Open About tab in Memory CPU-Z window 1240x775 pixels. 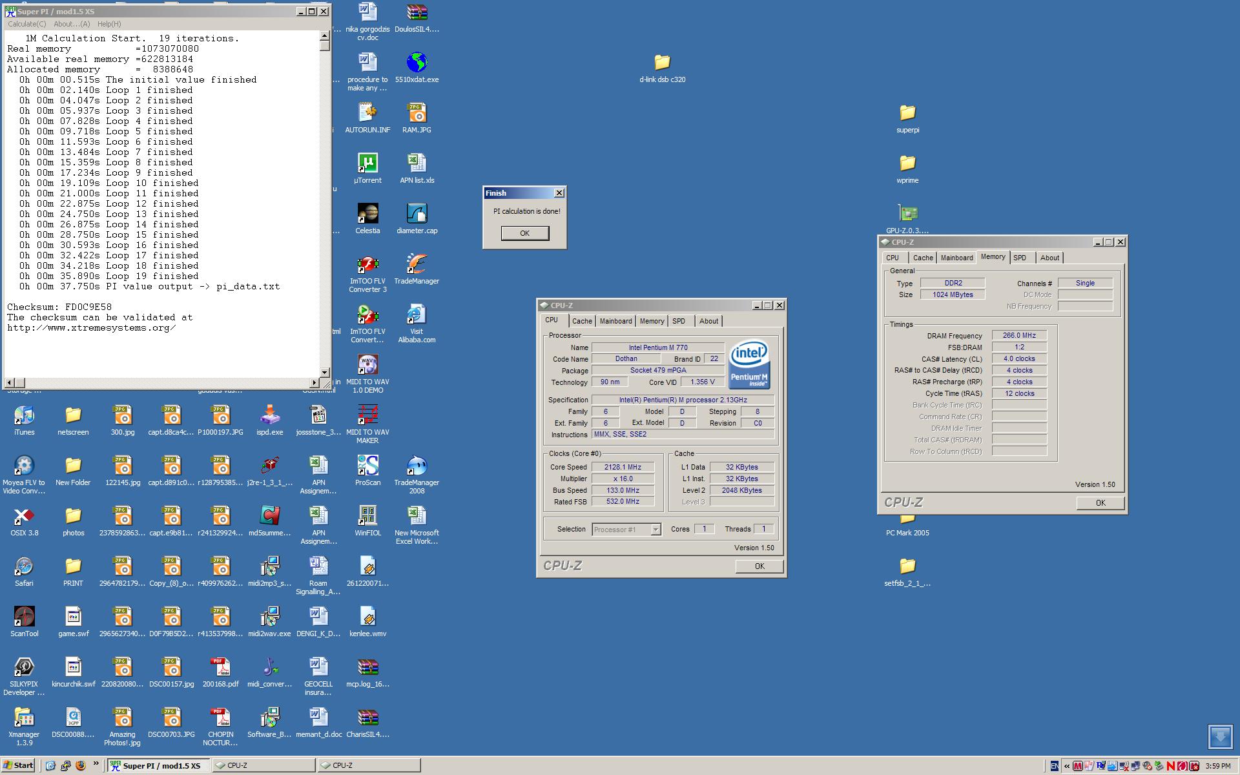(1049, 258)
